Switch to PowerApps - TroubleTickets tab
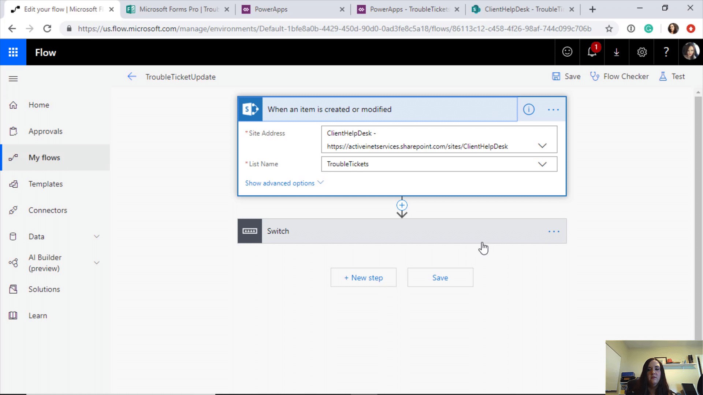Screen dimensions: 703x395 [x=408, y=10]
